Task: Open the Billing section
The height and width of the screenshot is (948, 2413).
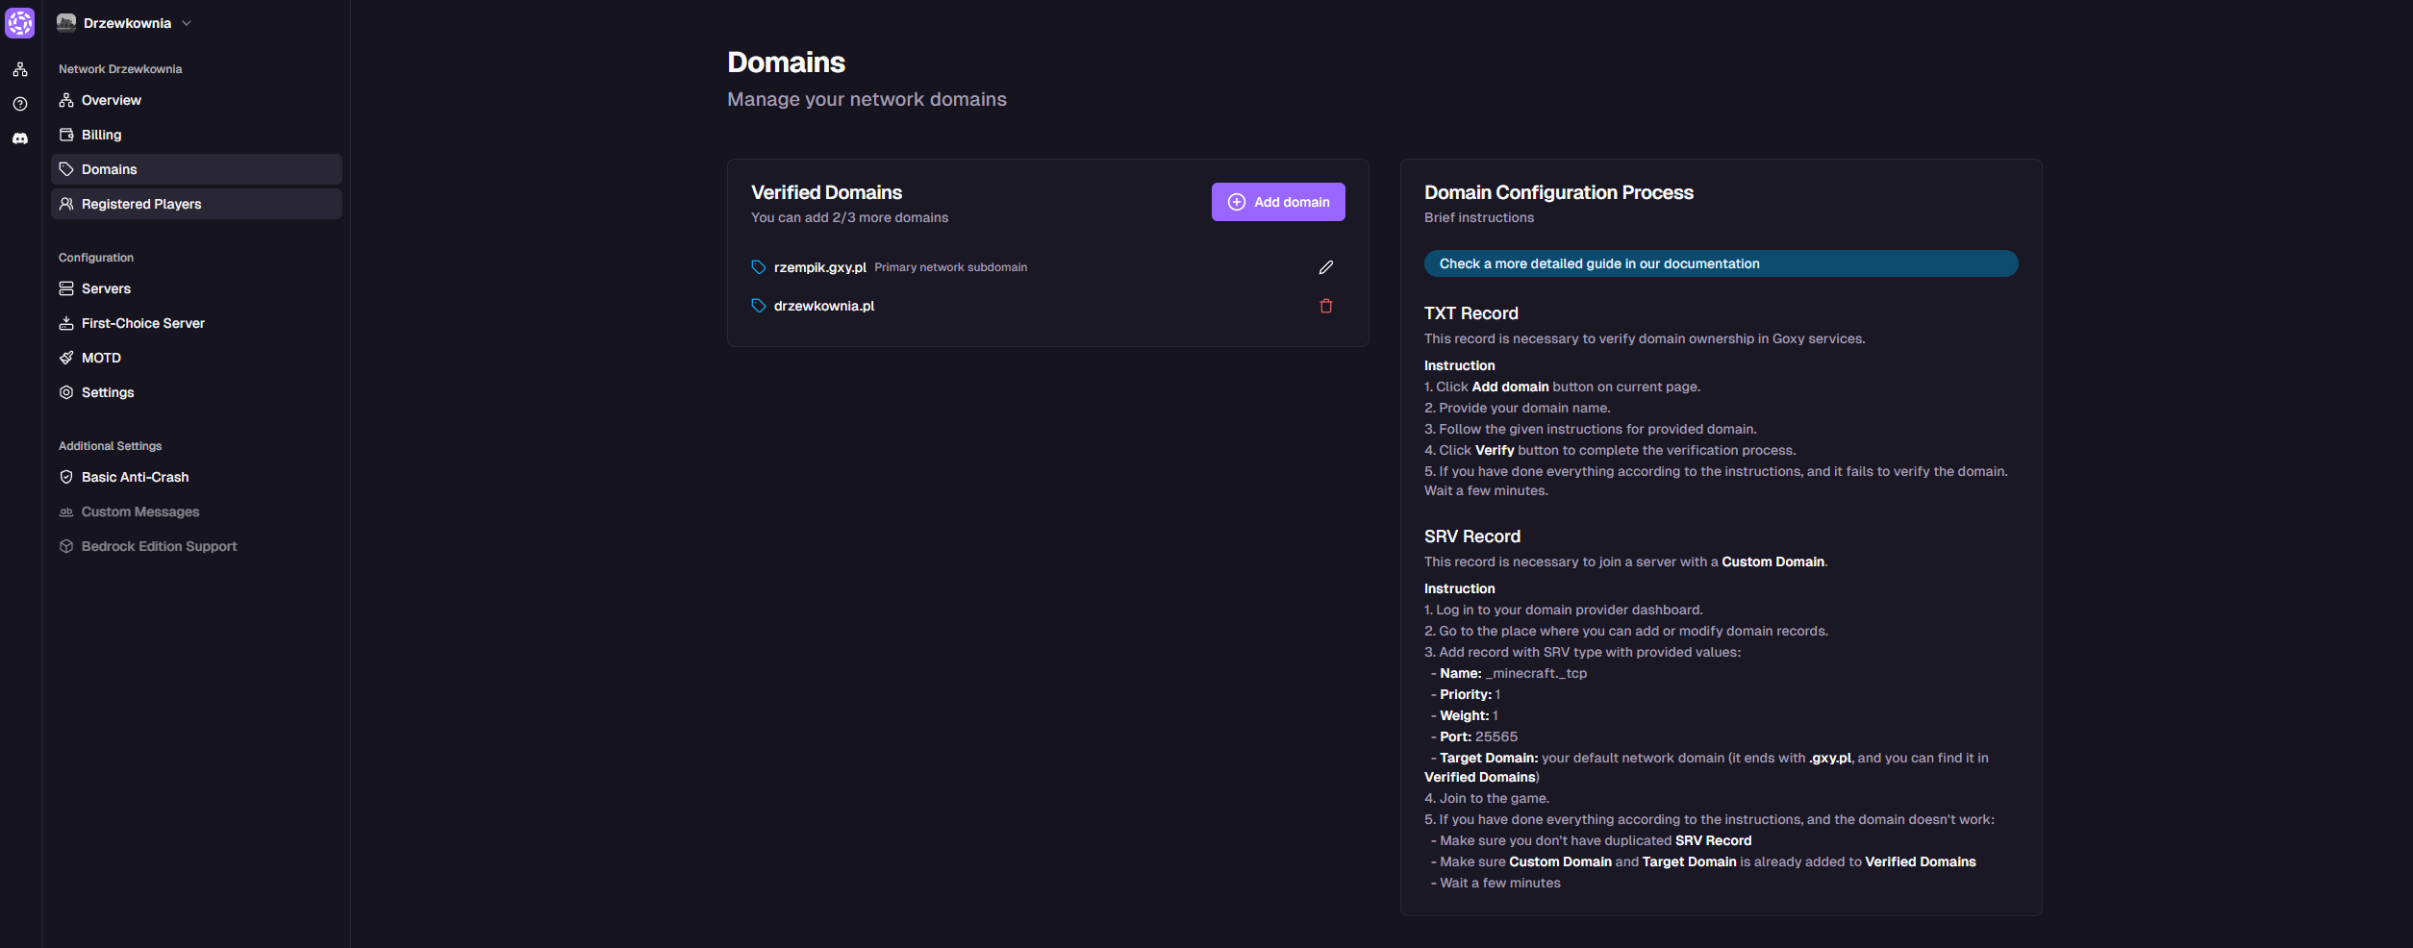Action: click(100, 135)
